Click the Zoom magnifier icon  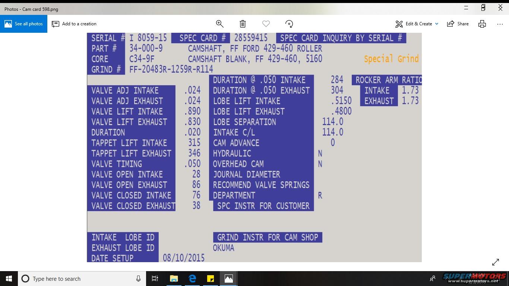[x=219, y=24]
